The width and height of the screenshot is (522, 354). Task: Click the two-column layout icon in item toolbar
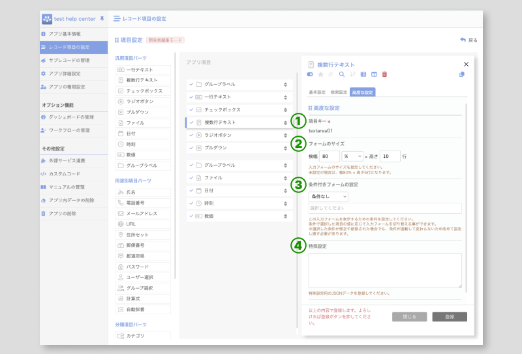[374, 74]
